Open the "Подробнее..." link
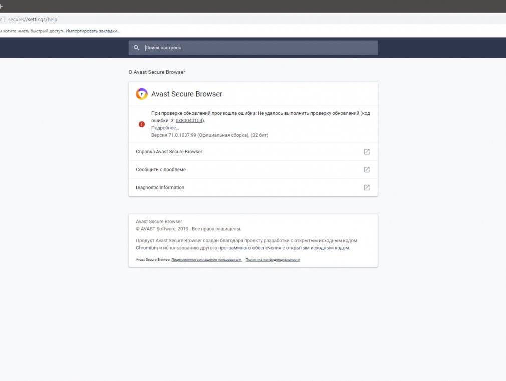Viewport: 506px width, 381px height. coord(165,128)
